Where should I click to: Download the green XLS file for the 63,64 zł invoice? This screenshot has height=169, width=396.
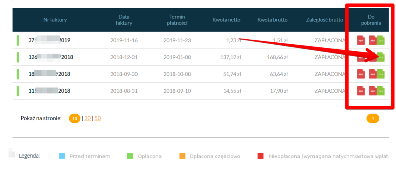381,74
